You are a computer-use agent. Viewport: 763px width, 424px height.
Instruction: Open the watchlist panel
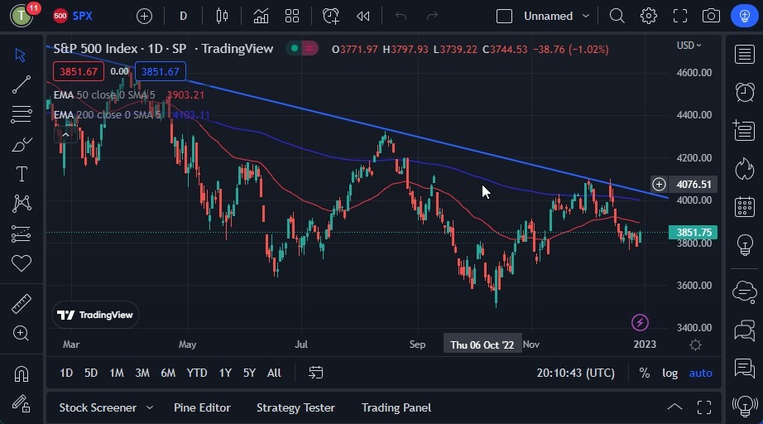point(745,55)
